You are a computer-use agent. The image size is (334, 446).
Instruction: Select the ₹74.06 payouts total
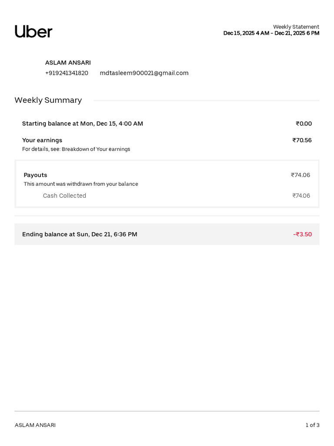300,175
